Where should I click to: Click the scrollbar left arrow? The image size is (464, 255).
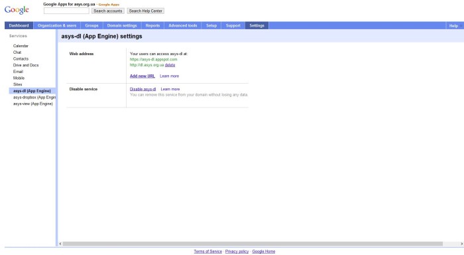tap(60, 244)
